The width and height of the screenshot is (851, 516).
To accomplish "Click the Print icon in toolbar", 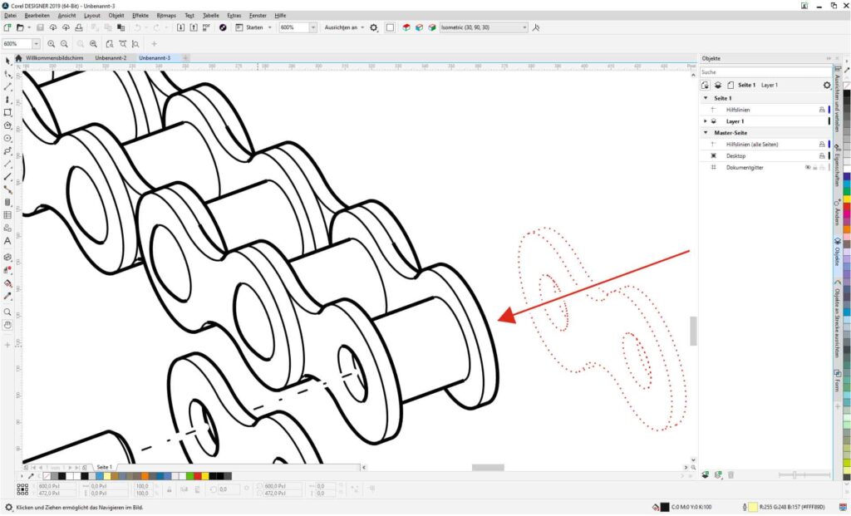I will [79, 27].
